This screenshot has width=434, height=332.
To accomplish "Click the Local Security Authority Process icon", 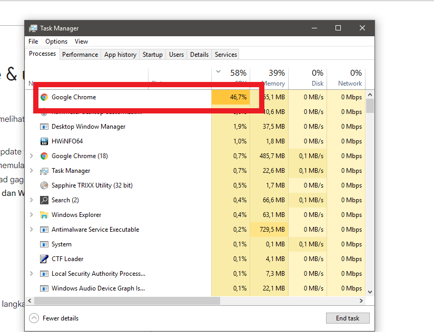I will (x=45, y=273).
